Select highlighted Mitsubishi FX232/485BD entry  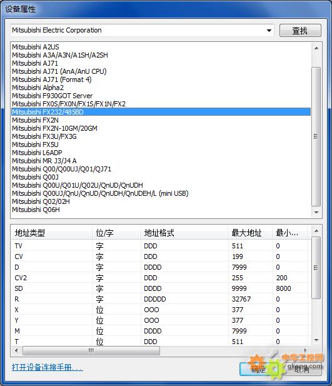pyautogui.click(x=161, y=112)
